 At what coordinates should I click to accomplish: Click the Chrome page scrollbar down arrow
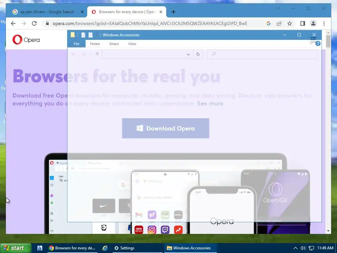328,231
